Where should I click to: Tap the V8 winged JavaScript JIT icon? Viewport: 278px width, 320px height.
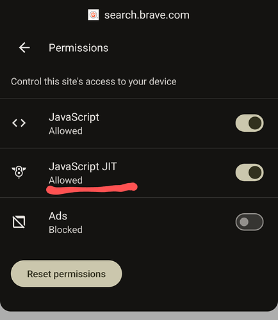19,172
